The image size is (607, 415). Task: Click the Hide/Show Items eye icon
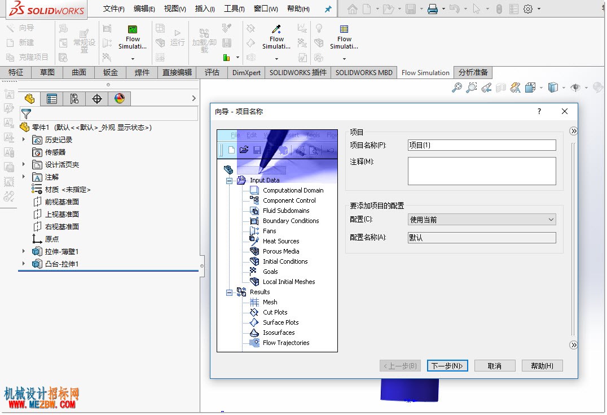point(575,88)
